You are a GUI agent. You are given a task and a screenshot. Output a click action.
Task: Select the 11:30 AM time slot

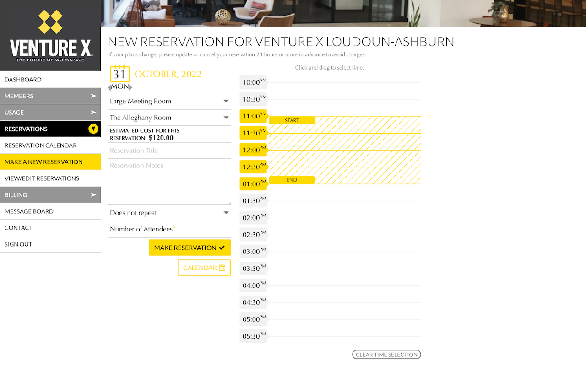point(253,133)
